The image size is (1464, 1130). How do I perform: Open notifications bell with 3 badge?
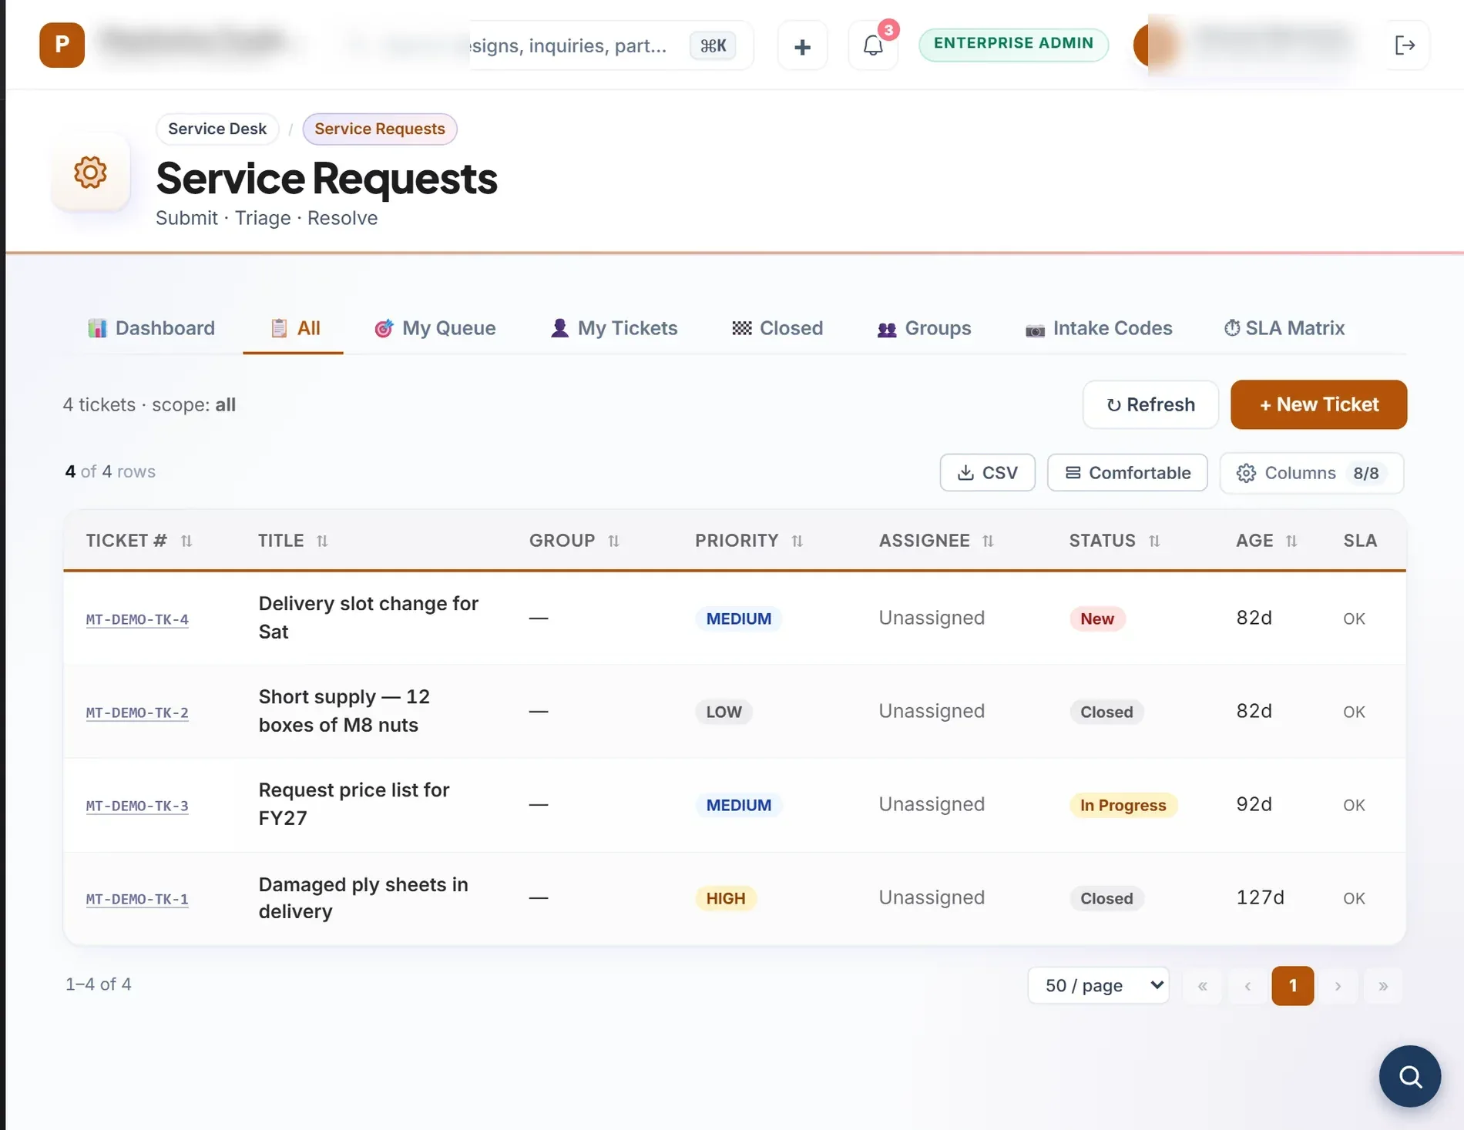(873, 45)
